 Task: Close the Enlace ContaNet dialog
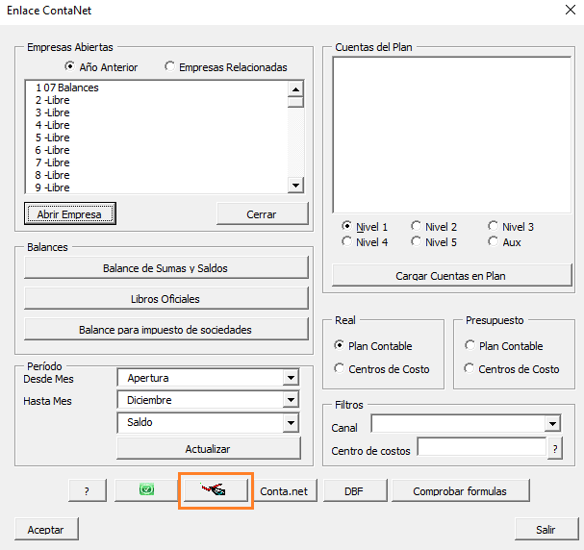click(571, 10)
